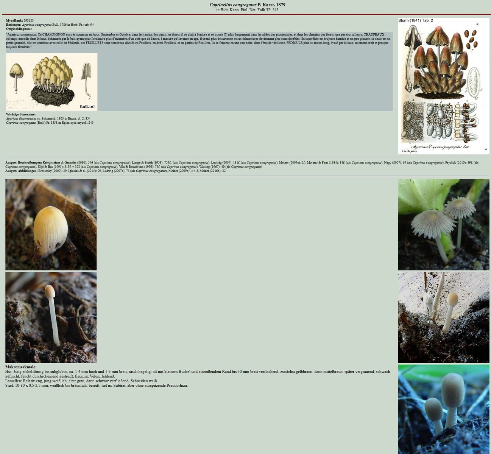
Task: Click the blue-toned photo of two mushrooms
Action: pyautogui.click(x=443, y=409)
